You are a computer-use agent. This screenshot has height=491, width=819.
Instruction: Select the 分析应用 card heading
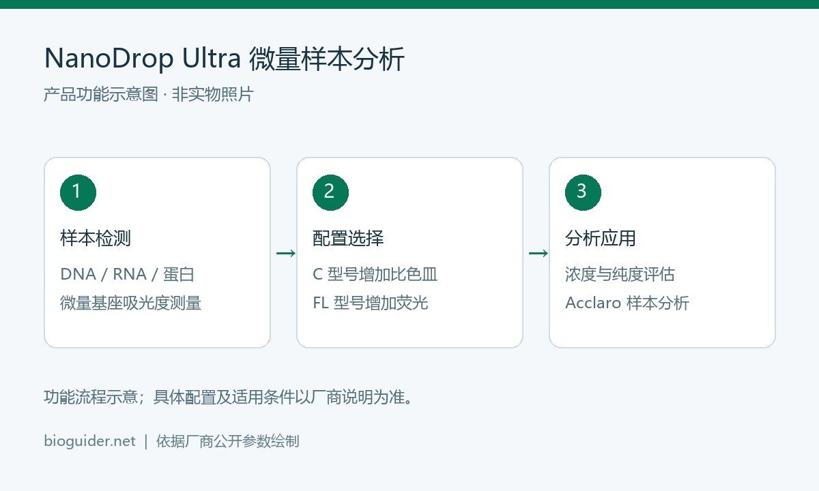click(x=601, y=239)
